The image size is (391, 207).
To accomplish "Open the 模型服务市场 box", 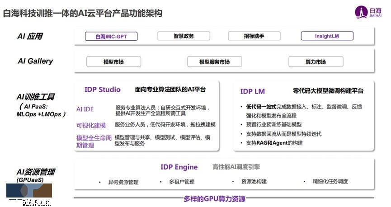I will (214, 61).
